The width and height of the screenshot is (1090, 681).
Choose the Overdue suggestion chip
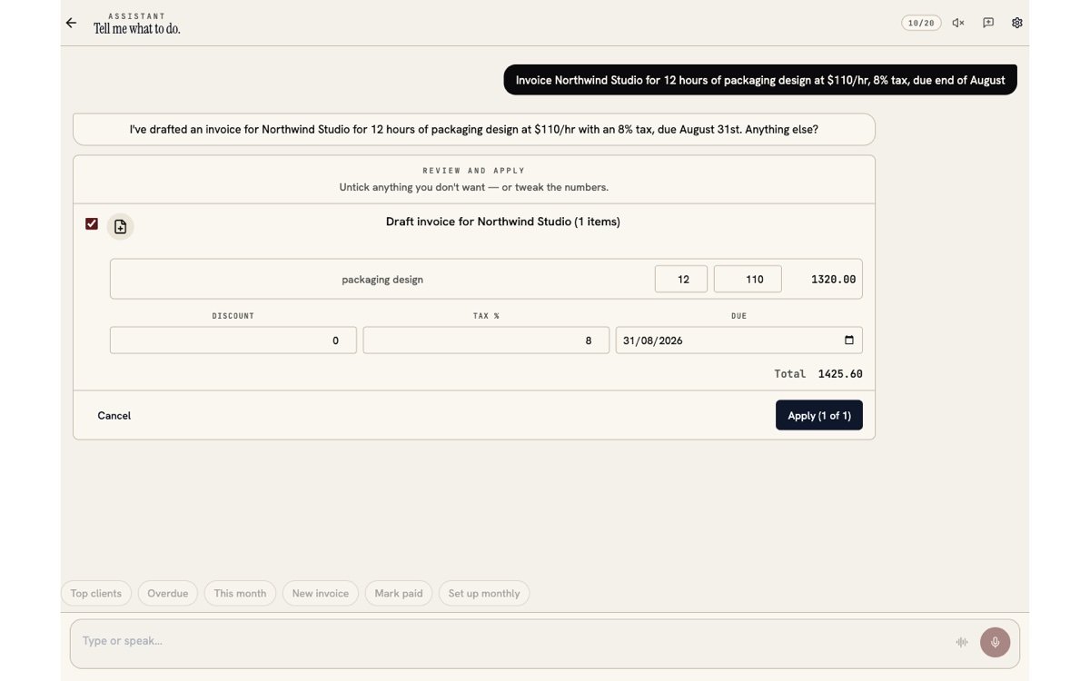click(168, 593)
